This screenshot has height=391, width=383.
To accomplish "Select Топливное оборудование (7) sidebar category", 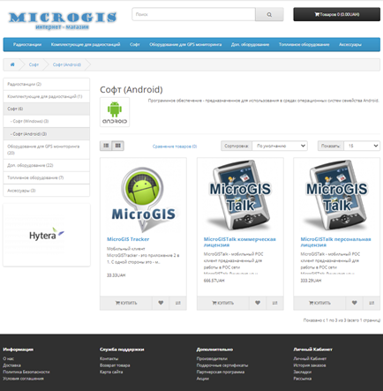I will pyautogui.click(x=47, y=177).
